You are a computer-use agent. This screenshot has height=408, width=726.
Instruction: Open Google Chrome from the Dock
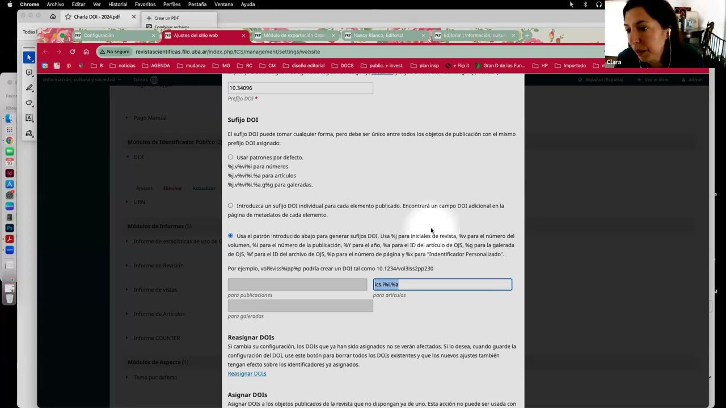pos(10,141)
